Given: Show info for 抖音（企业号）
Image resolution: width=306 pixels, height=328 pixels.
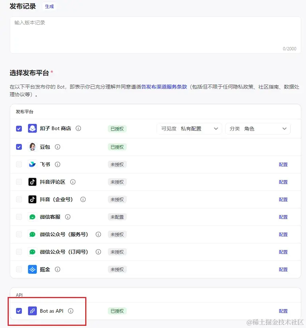Looking at the screenshot, I should point(83,199).
